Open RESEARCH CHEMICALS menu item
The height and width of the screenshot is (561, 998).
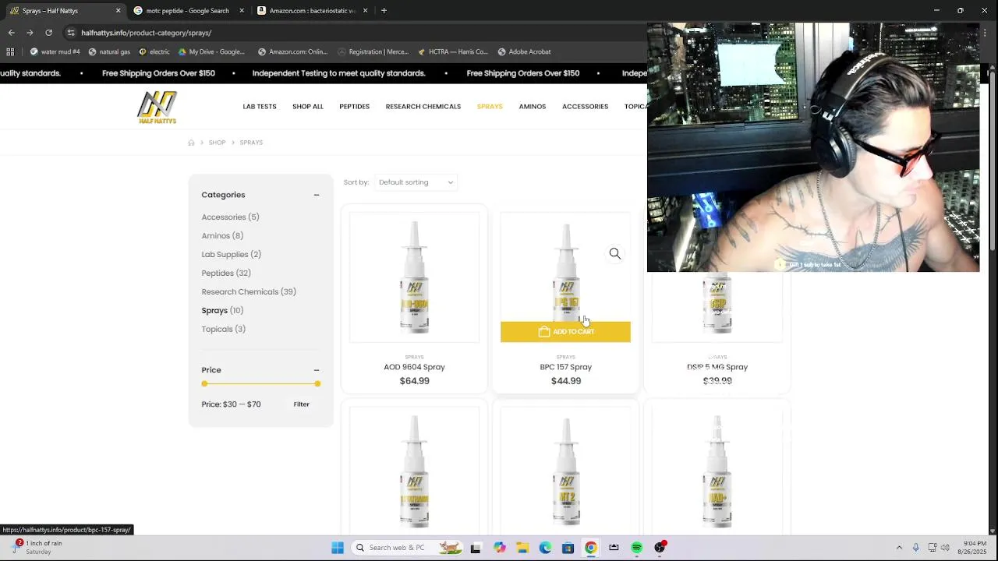pyautogui.click(x=423, y=107)
